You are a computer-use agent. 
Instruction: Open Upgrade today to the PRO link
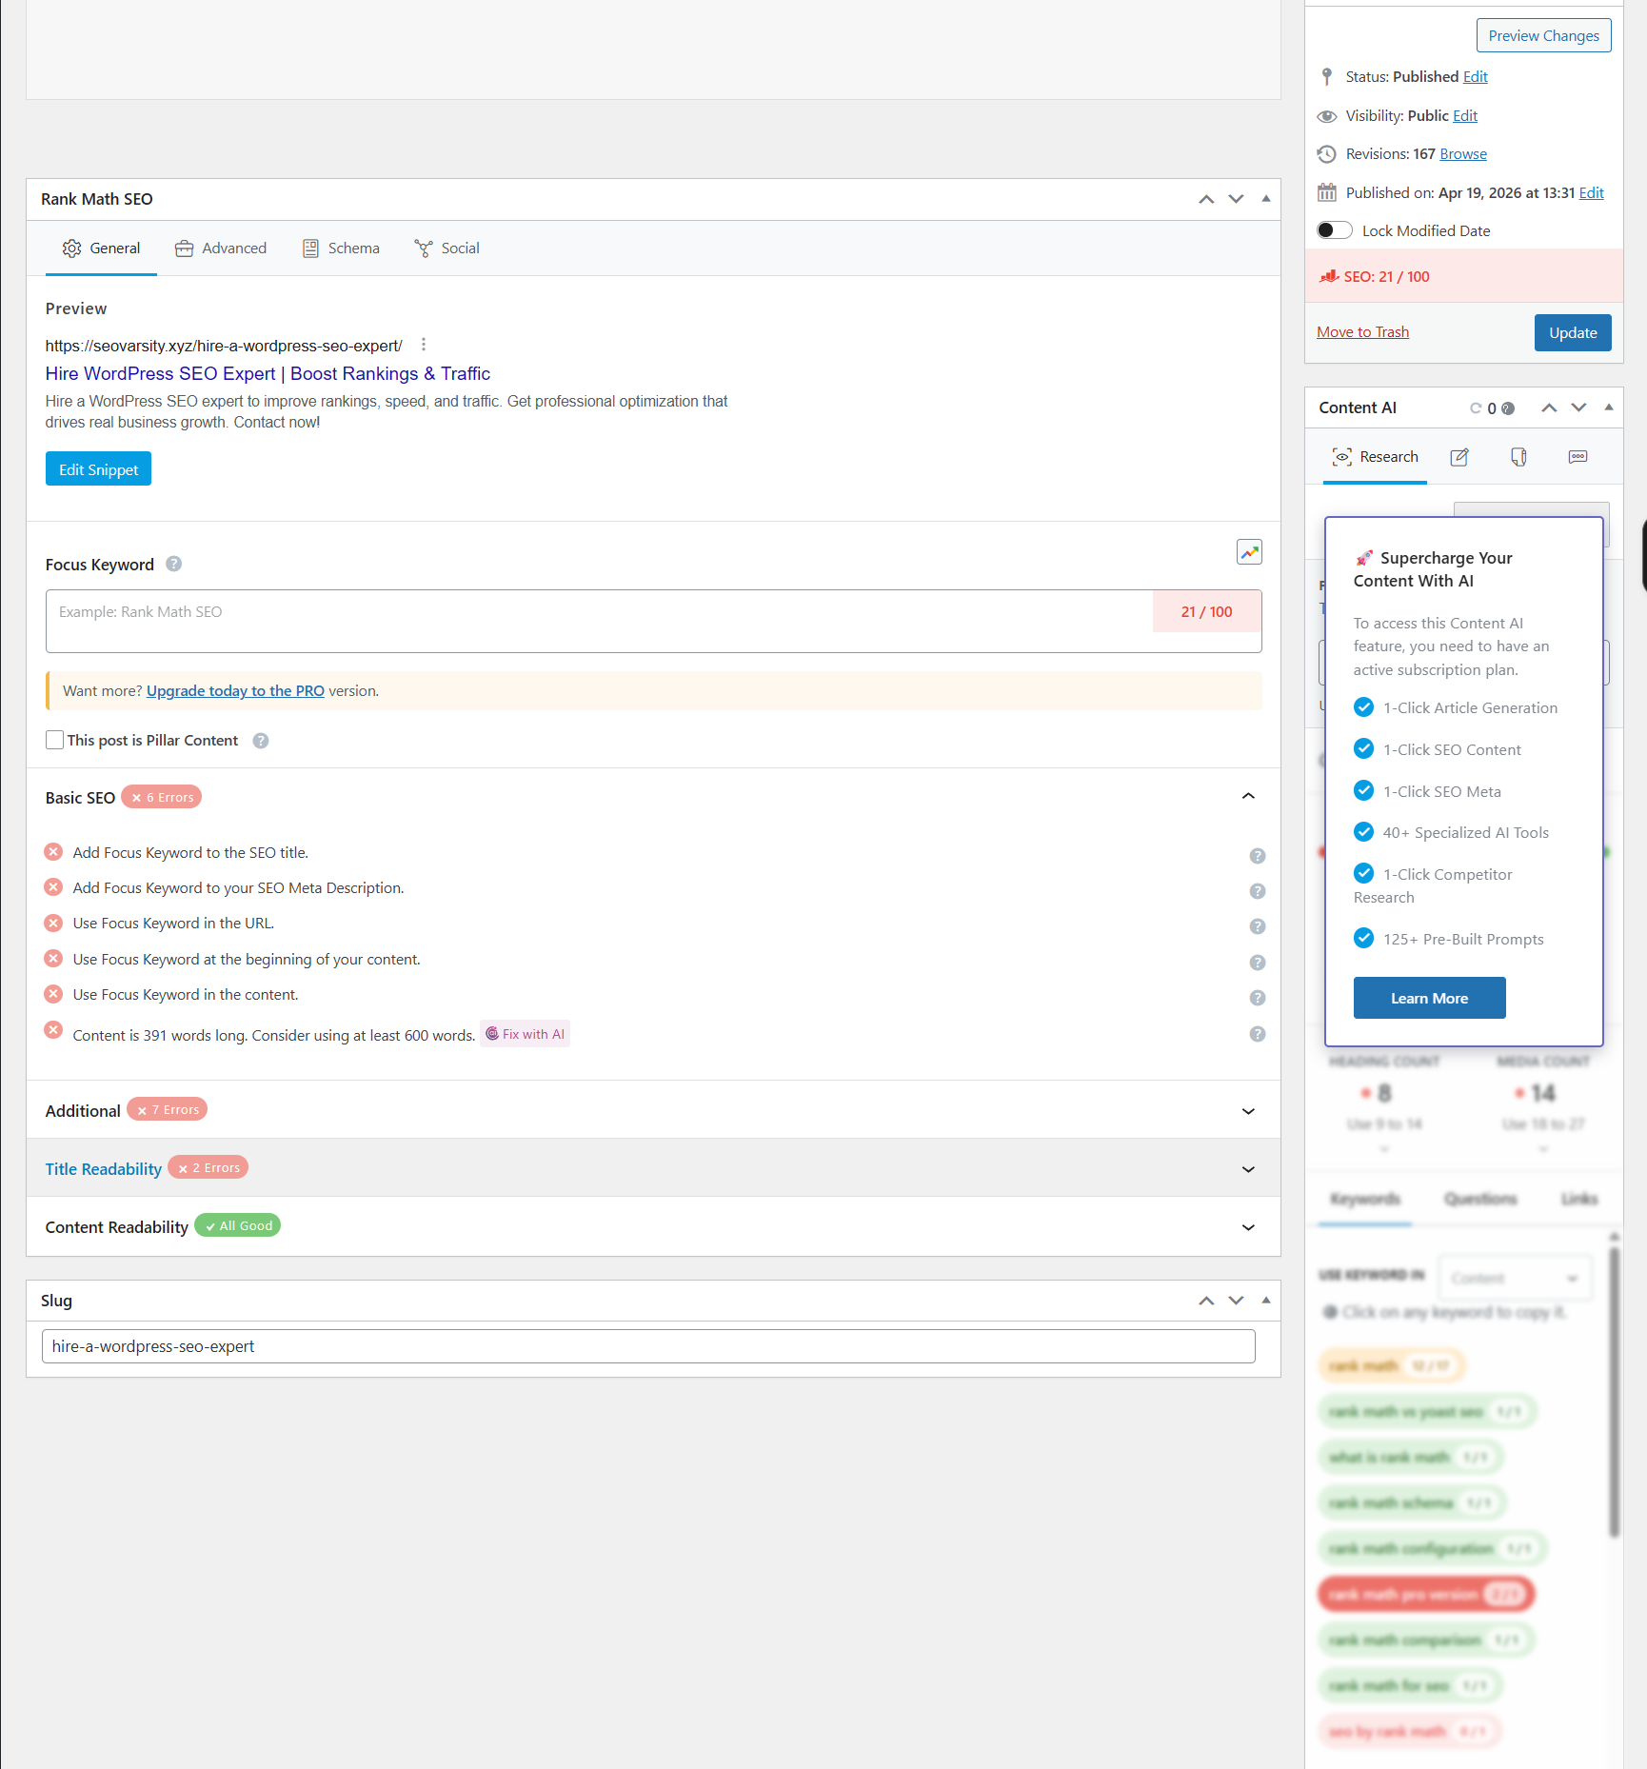(x=235, y=691)
